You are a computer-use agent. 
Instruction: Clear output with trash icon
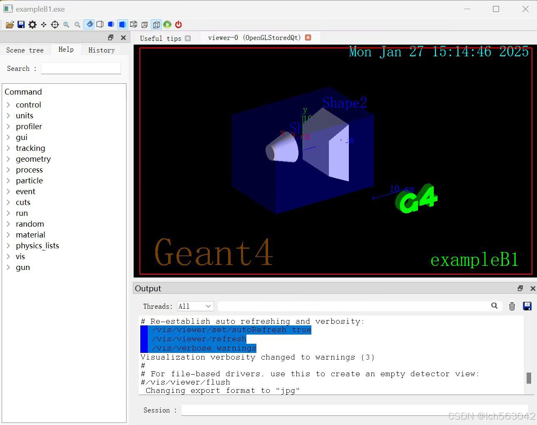[512, 306]
